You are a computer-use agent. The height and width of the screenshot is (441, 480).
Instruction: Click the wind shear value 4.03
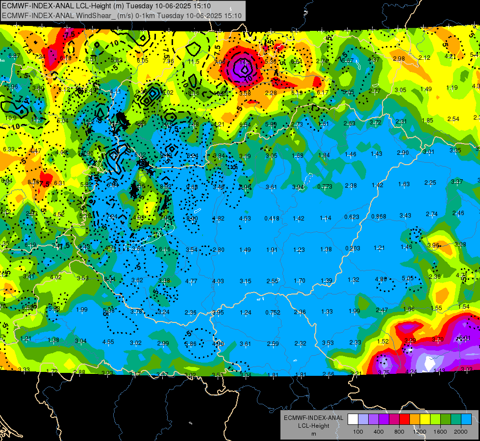(x=218, y=281)
